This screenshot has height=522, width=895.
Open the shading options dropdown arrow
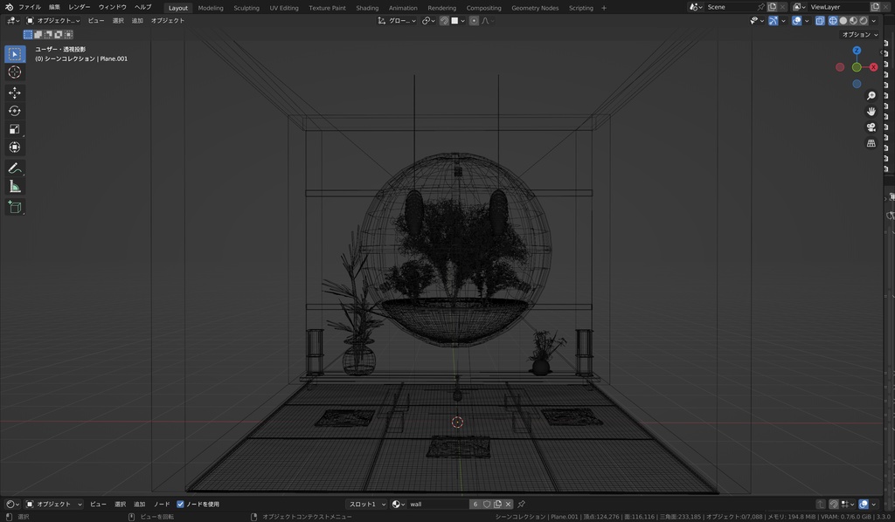tap(874, 21)
